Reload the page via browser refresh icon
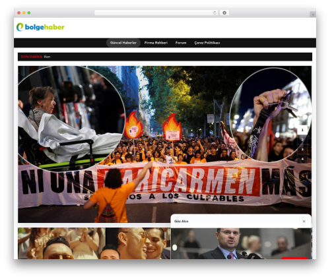This screenshot has height=279, width=330. [x=214, y=13]
